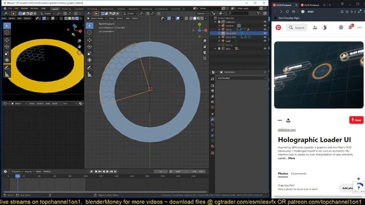Open the Modifier properties wrench tab
The width and height of the screenshot is (365, 205).
tap(213, 120)
